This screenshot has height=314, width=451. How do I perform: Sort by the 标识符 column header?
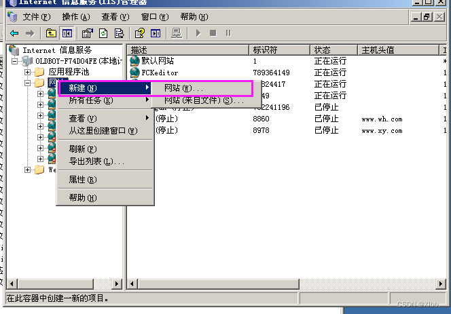279,50
